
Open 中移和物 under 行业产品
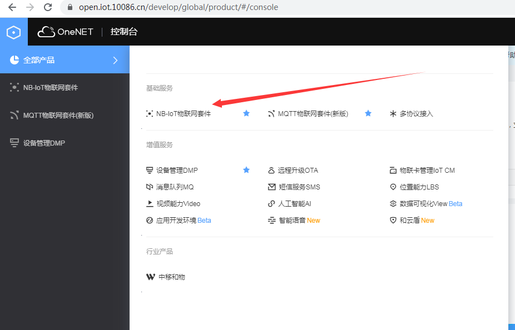click(172, 277)
